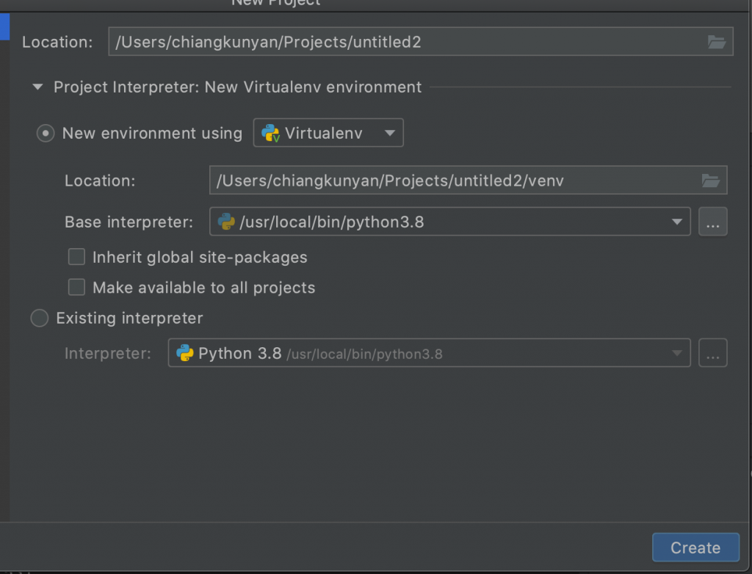752x574 pixels.
Task: Open the existing Interpreter dropdown arrow
Action: pyautogui.click(x=676, y=353)
